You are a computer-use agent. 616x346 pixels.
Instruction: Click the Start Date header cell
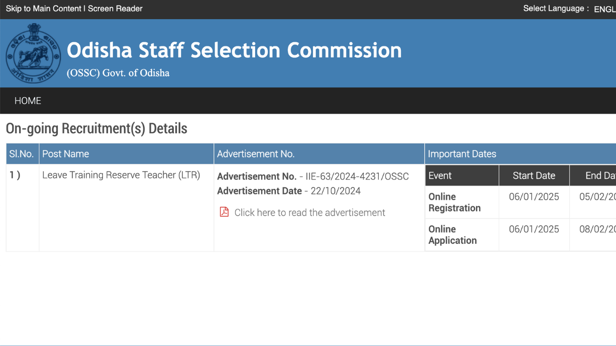534,175
